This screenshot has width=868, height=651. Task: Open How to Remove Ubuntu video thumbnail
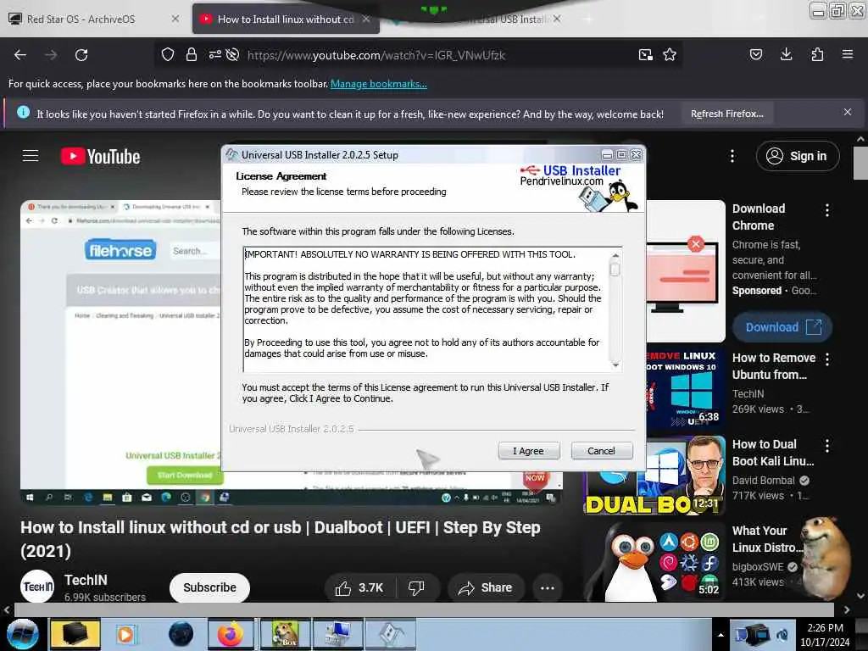coord(685,388)
